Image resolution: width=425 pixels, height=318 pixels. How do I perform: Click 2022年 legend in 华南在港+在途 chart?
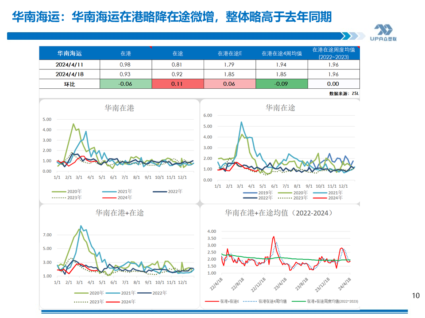pyautogui.click(x=152, y=293)
